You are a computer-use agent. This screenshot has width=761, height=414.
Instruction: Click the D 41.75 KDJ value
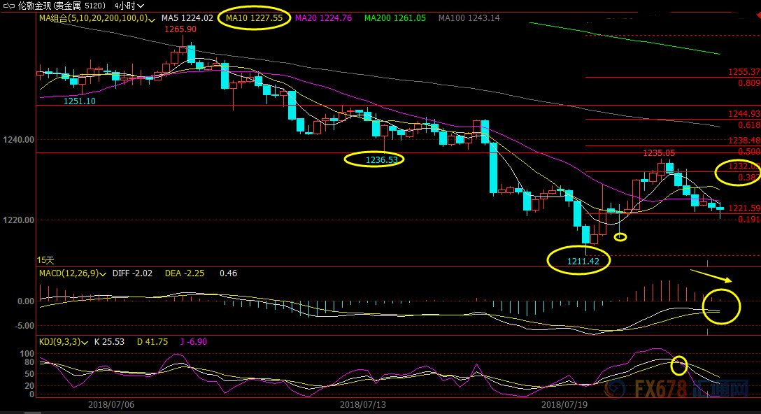coord(152,342)
